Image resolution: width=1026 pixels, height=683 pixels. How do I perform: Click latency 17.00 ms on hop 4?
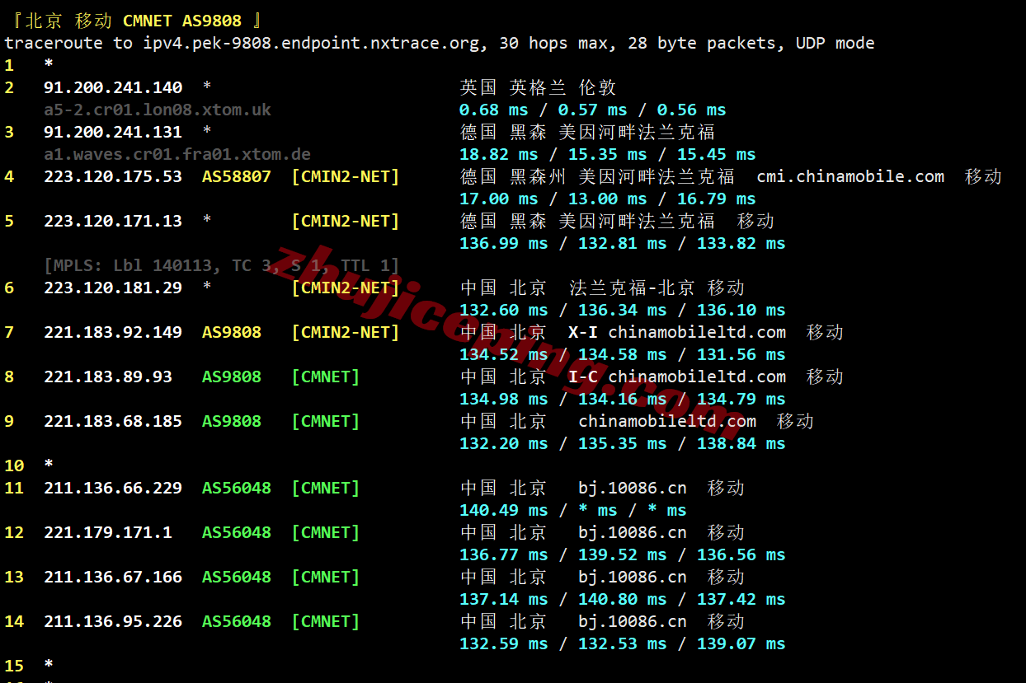498,199
